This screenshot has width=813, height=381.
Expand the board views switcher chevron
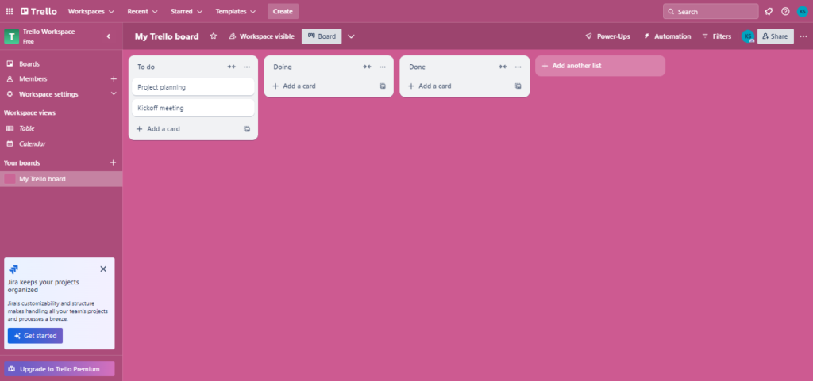[x=351, y=36]
